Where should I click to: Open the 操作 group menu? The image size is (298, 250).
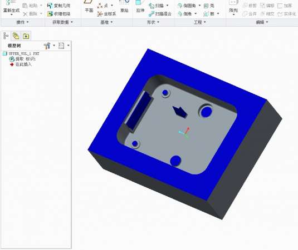click(x=22, y=22)
